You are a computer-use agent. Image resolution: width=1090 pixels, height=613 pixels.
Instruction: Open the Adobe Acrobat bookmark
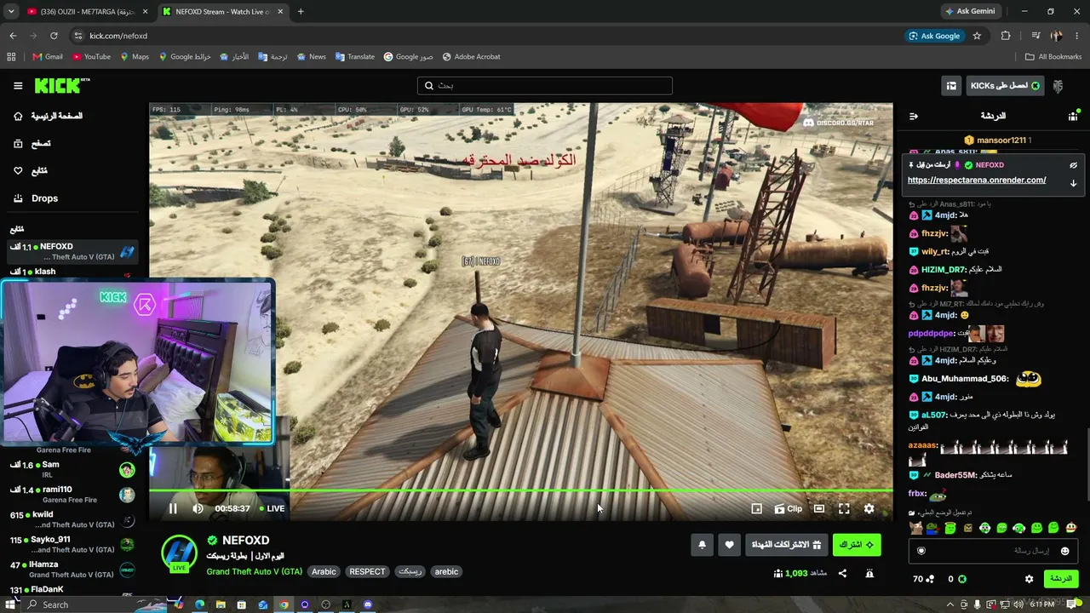(471, 57)
